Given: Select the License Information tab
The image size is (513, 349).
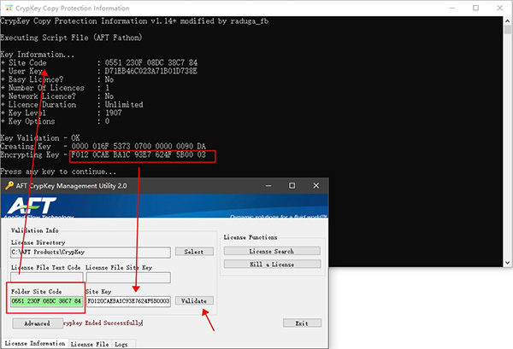Looking at the screenshot, I should click(34, 343).
